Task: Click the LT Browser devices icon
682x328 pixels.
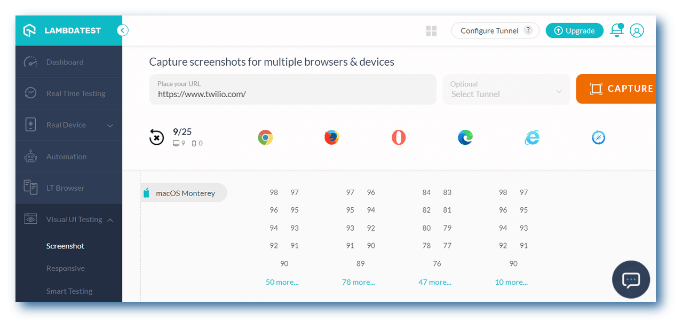Action: click(x=30, y=188)
